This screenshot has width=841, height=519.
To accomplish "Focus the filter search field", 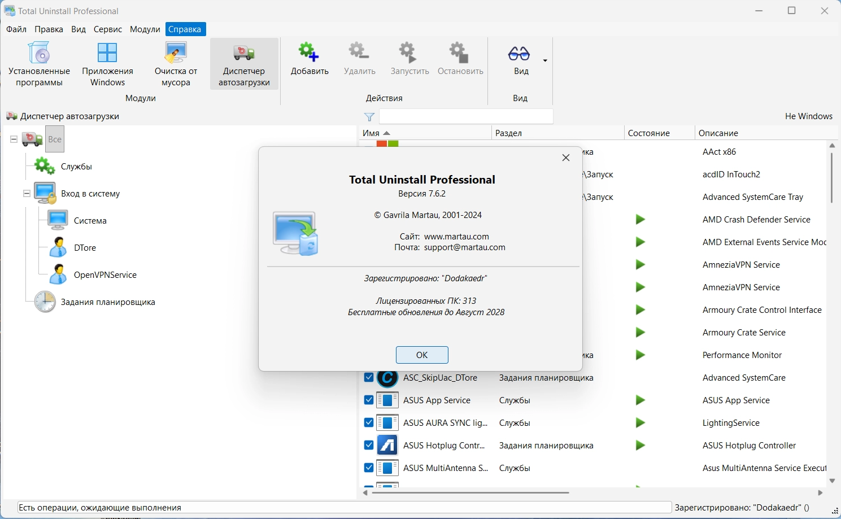I will click(x=466, y=116).
